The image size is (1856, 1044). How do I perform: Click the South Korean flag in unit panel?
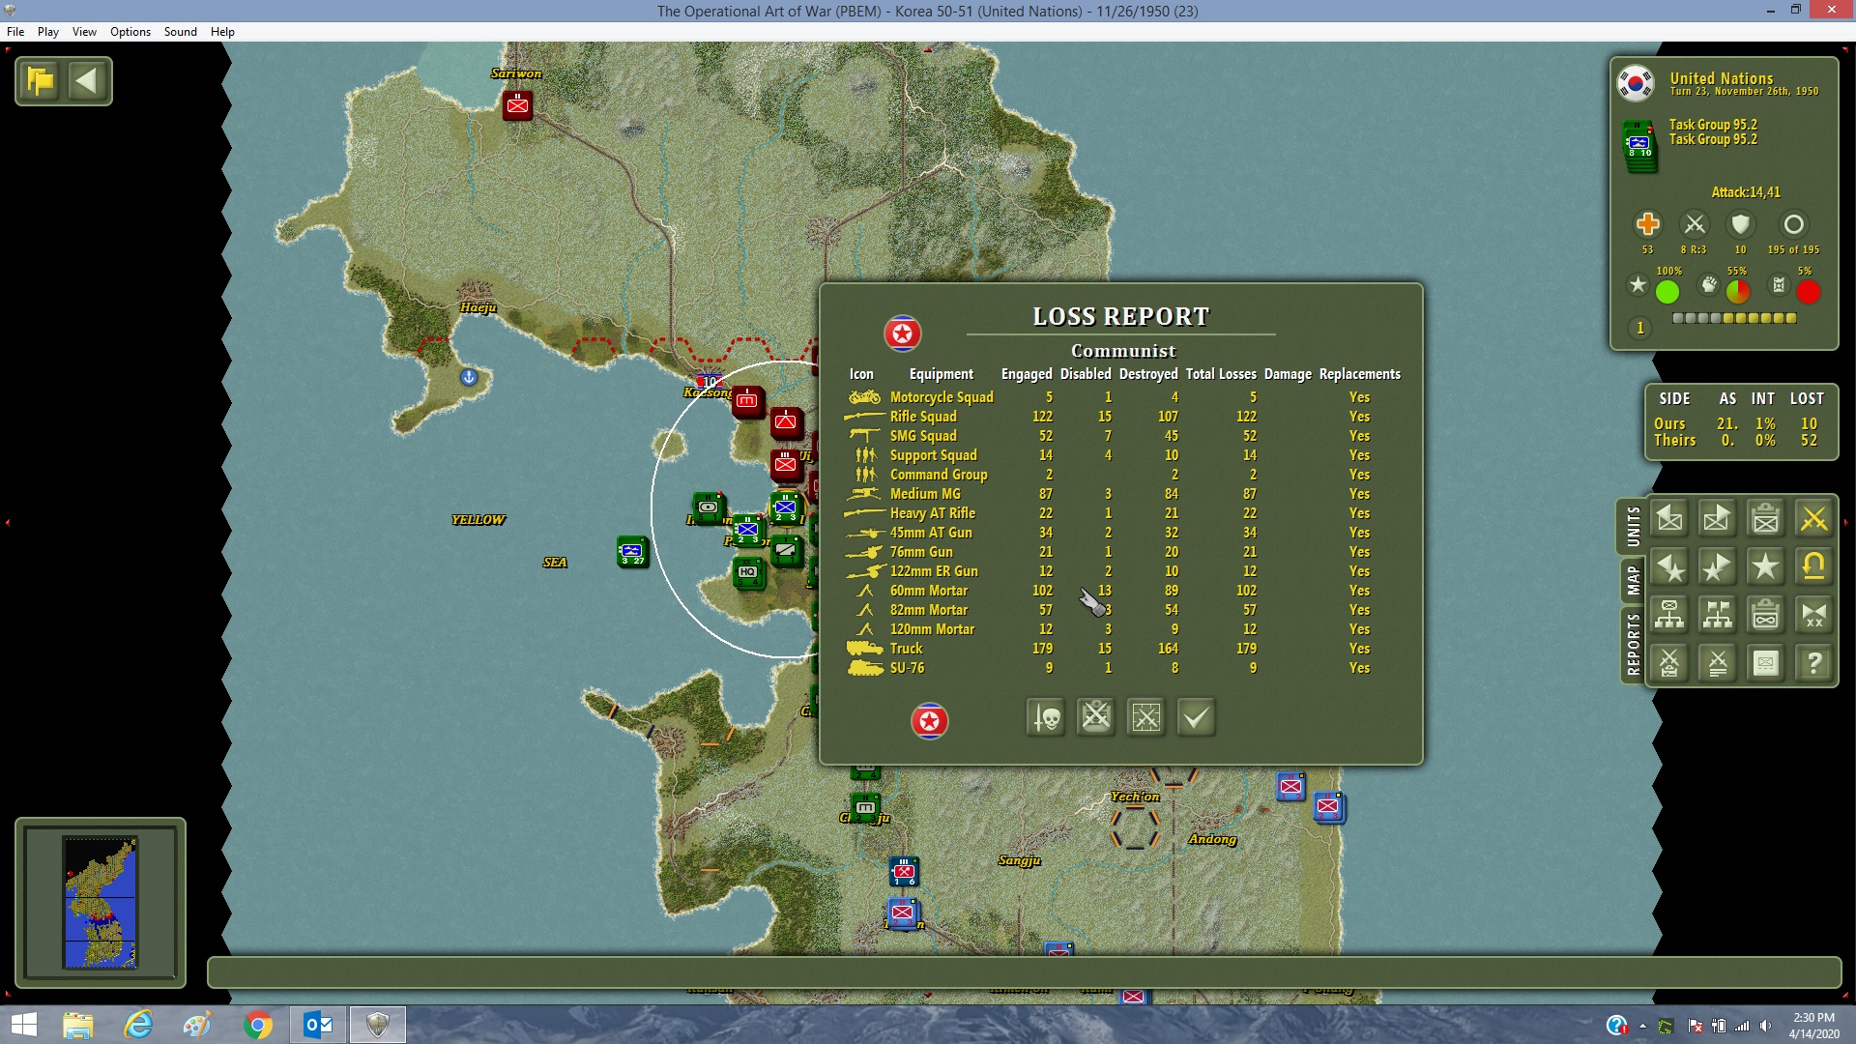coord(1636,84)
